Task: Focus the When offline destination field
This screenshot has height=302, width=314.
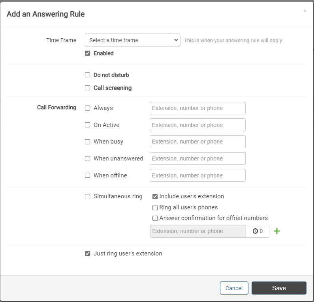Action: pos(197,175)
